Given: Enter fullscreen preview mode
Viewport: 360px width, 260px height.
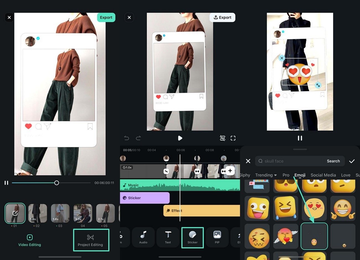Looking at the screenshot, I should (233, 138).
